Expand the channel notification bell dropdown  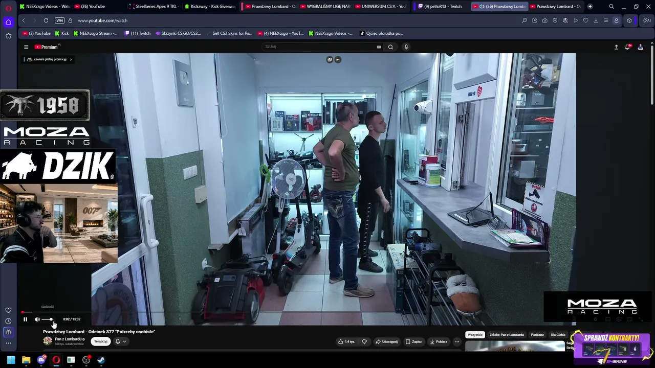121,341
